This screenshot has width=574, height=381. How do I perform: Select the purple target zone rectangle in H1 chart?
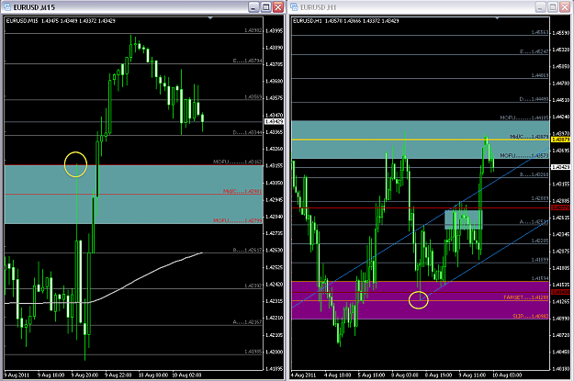tap(421, 300)
